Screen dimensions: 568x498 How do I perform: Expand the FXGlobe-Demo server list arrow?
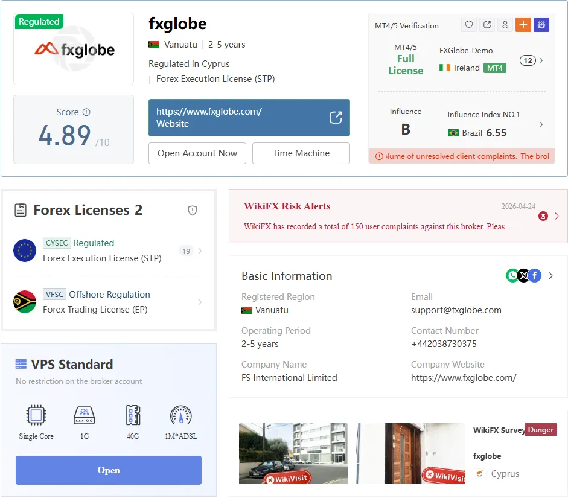point(541,60)
